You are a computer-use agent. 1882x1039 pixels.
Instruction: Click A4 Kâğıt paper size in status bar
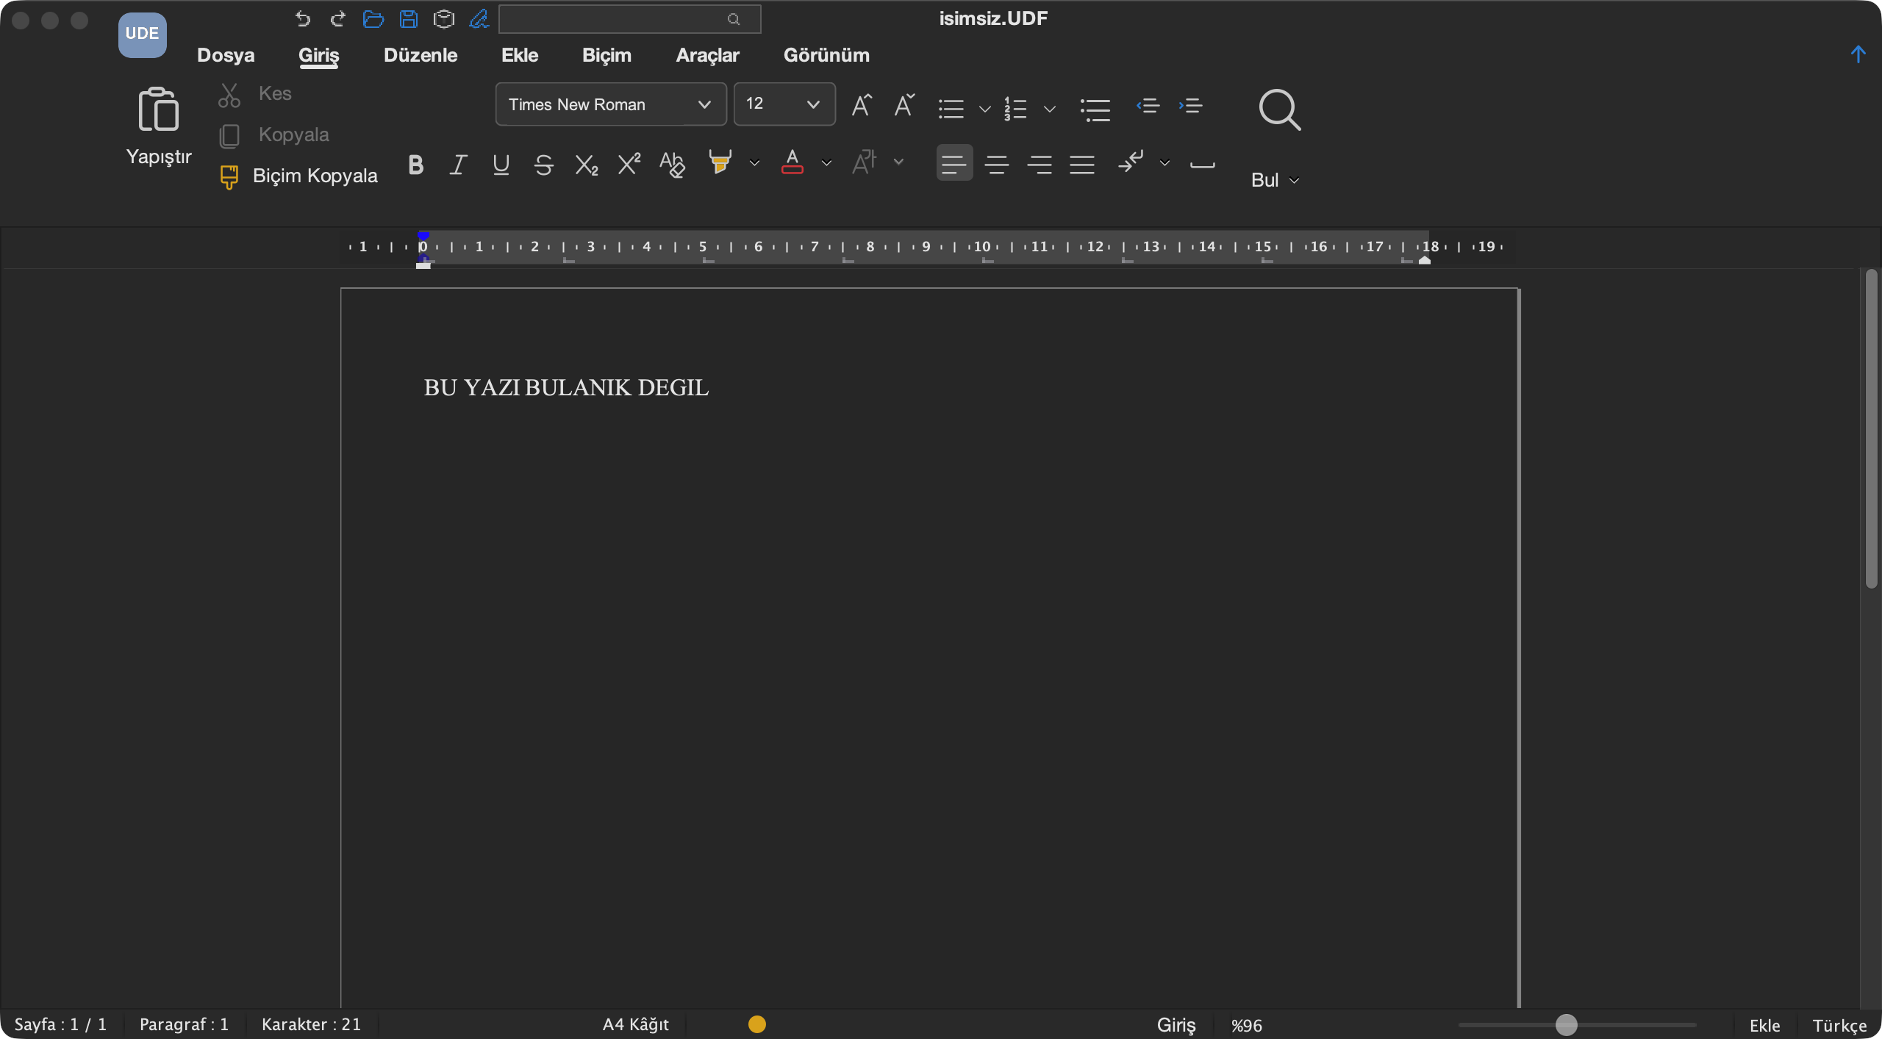636,1024
